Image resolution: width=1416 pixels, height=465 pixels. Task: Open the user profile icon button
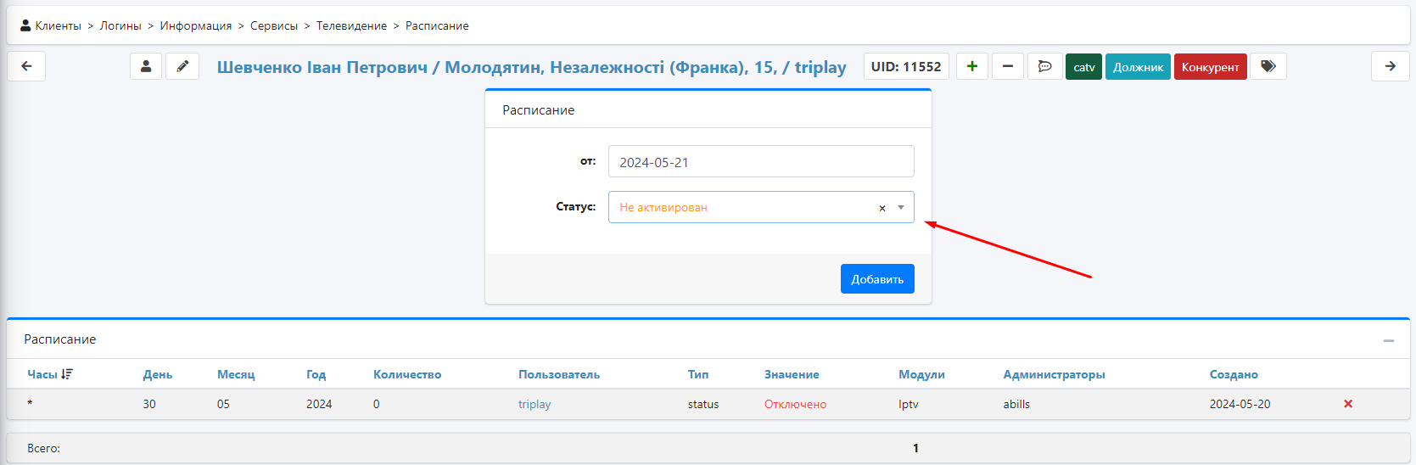146,66
